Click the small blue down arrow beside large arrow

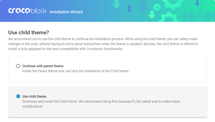(129, 9)
